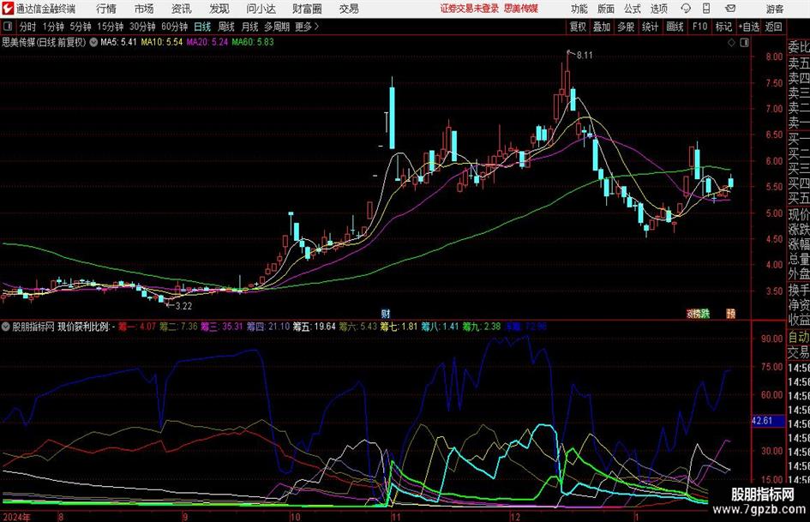
Task: Click the 自动 label in right panel
Action: [799, 338]
